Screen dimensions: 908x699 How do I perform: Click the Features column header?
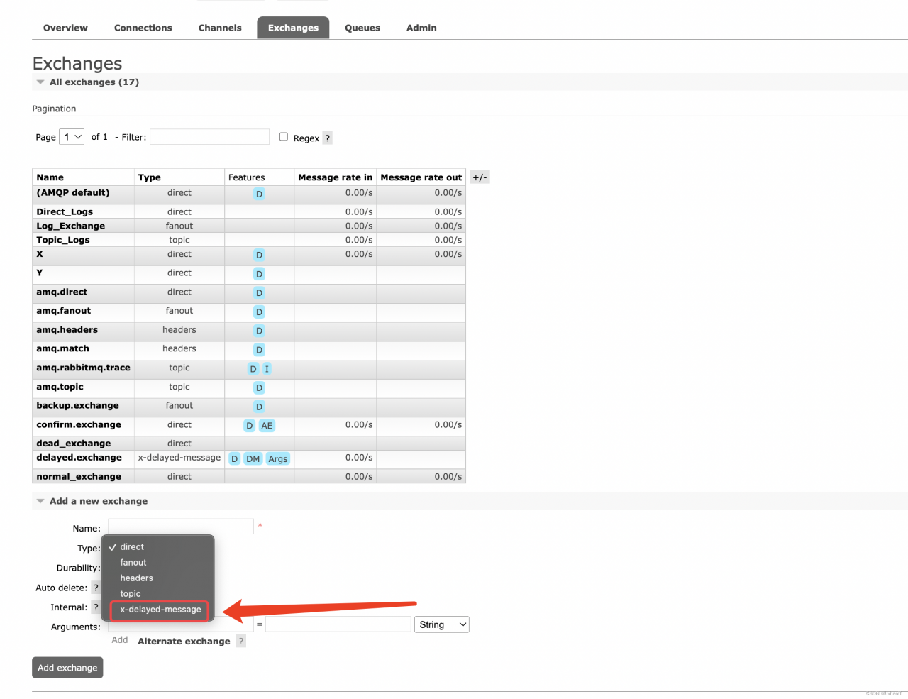point(246,177)
